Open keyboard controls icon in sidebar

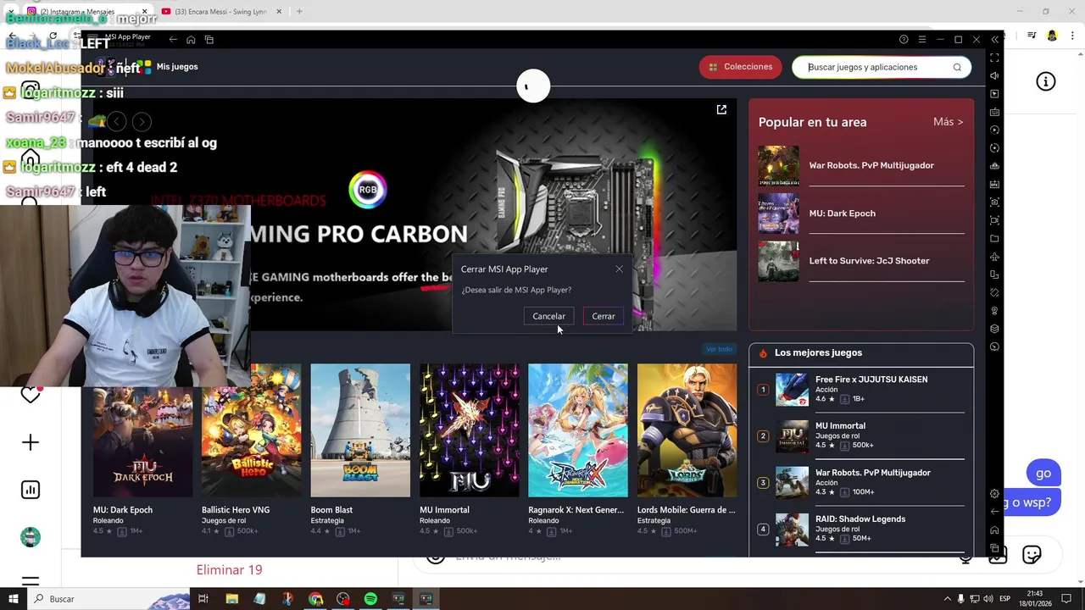994,112
